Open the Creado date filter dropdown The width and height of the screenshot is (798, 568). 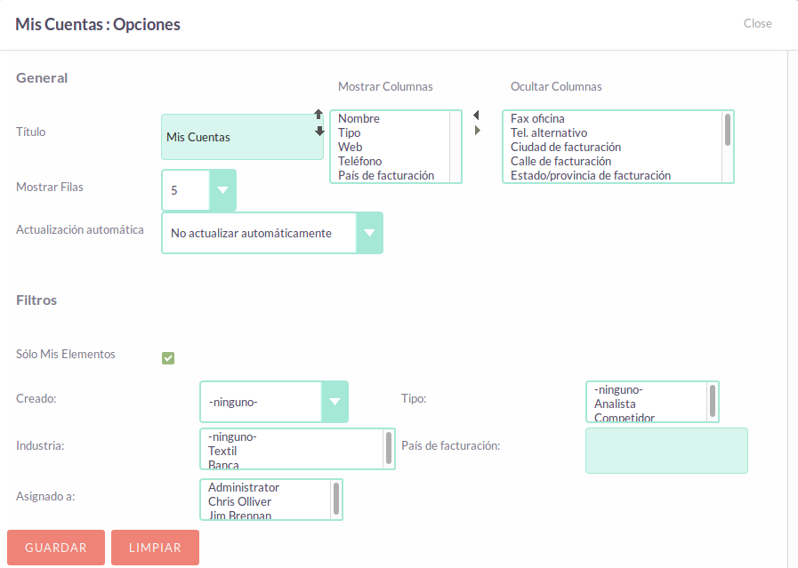coord(335,402)
